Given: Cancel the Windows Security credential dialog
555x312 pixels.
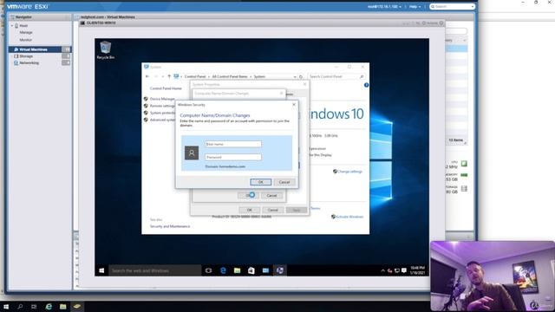Looking at the screenshot, I should coord(284,182).
